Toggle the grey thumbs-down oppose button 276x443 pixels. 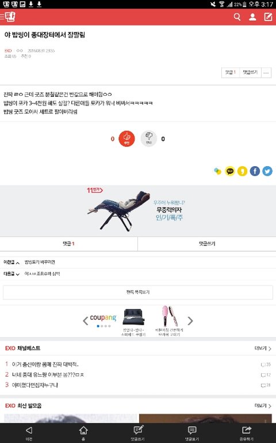click(149, 138)
